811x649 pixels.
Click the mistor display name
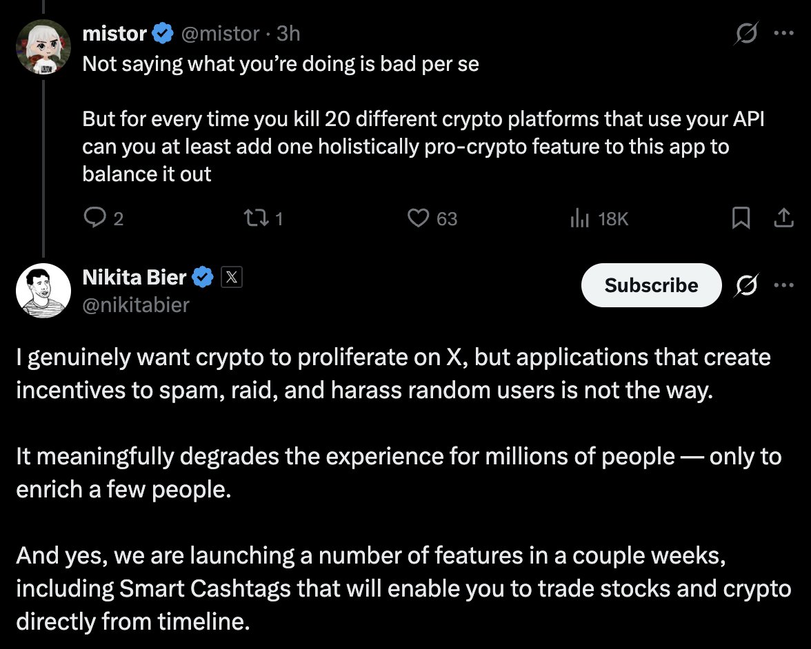[114, 32]
